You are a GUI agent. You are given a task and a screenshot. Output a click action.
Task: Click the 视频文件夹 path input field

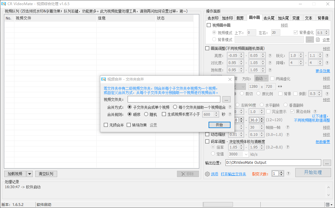point(174,99)
